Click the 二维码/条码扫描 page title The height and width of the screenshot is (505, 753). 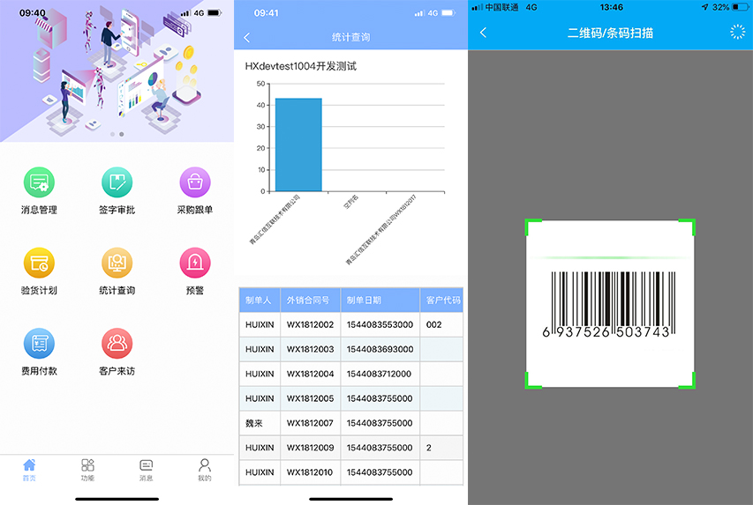pyautogui.click(x=610, y=33)
